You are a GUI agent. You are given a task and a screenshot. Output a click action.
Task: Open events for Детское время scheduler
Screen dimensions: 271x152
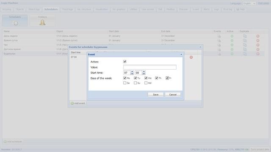(x=219, y=50)
